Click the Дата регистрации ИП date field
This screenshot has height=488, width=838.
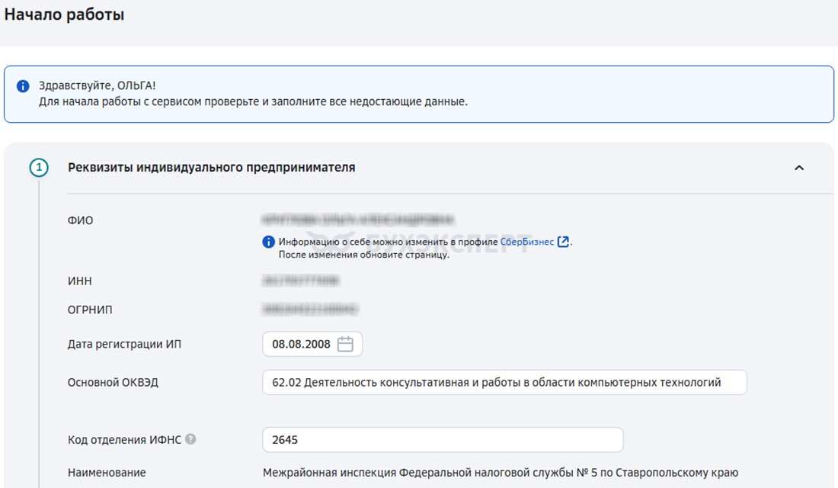click(302, 344)
